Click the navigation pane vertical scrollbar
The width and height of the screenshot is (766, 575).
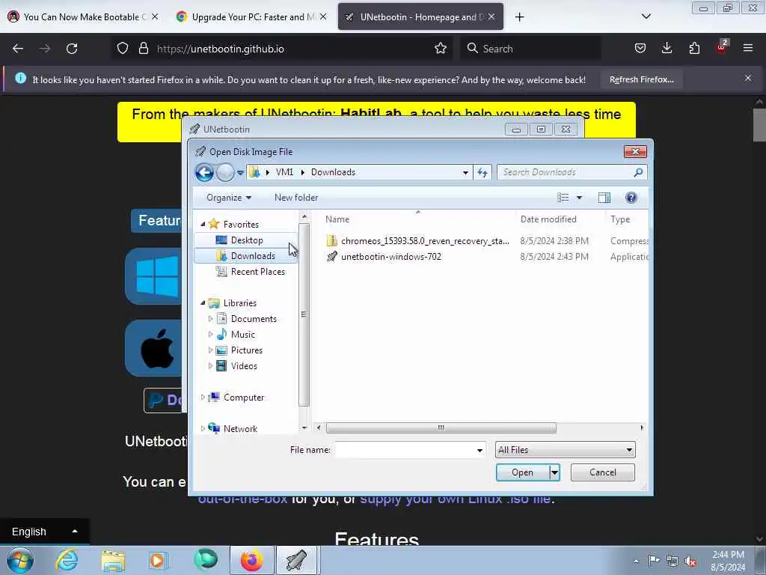point(304,314)
